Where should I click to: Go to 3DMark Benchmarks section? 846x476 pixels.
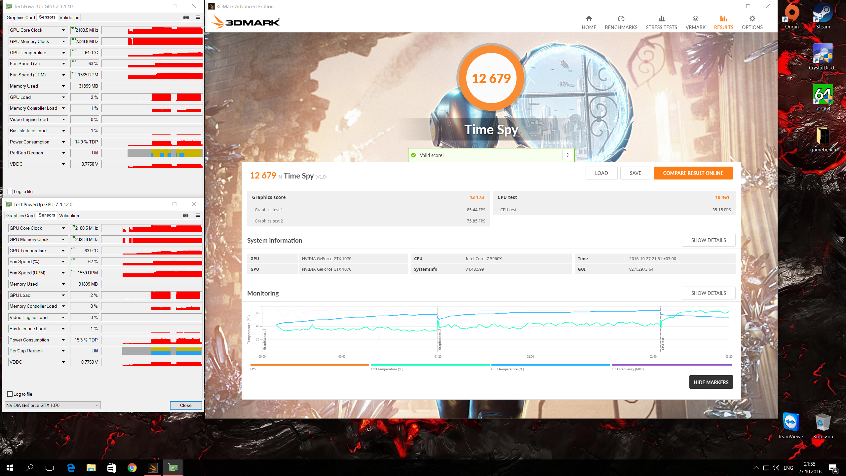[x=621, y=22]
